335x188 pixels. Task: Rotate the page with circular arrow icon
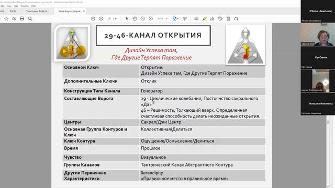(236, 19)
